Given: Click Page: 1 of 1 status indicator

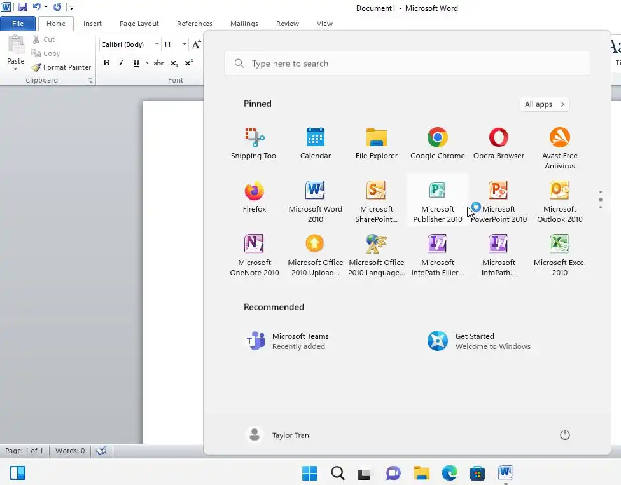Looking at the screenshot, I should pos(24,451).
